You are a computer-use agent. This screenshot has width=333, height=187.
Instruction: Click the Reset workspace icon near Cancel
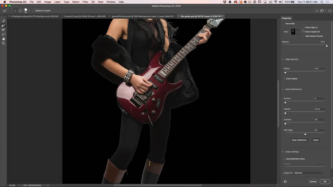coord(285,182)
